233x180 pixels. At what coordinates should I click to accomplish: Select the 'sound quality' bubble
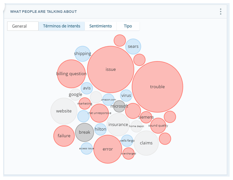(x=158, y=126)
